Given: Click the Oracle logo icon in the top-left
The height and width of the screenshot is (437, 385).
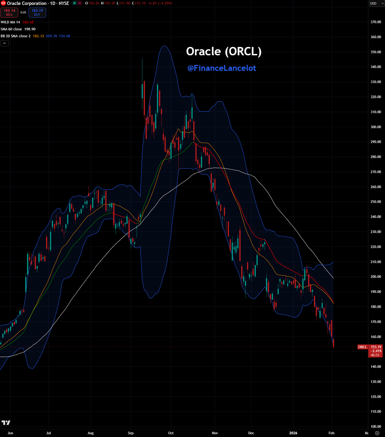Looking at the screenshot, I should pos(4,3).
